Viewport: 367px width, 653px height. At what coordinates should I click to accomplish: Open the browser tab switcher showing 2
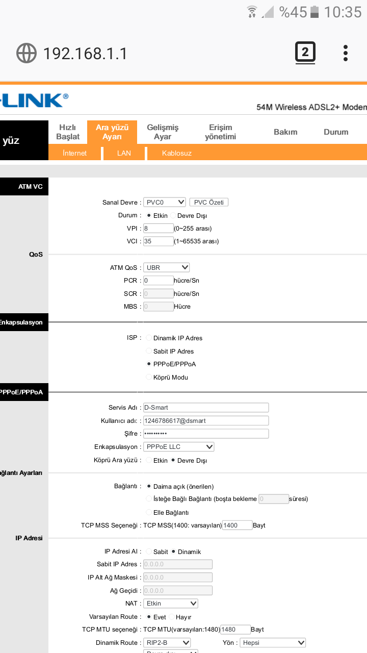305,53
